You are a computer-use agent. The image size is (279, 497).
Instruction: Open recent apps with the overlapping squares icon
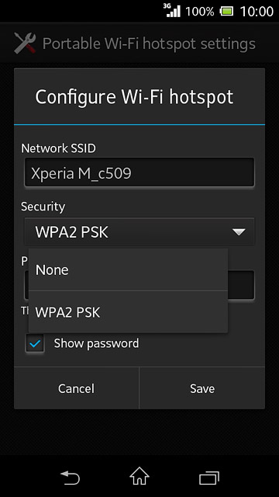209,478
